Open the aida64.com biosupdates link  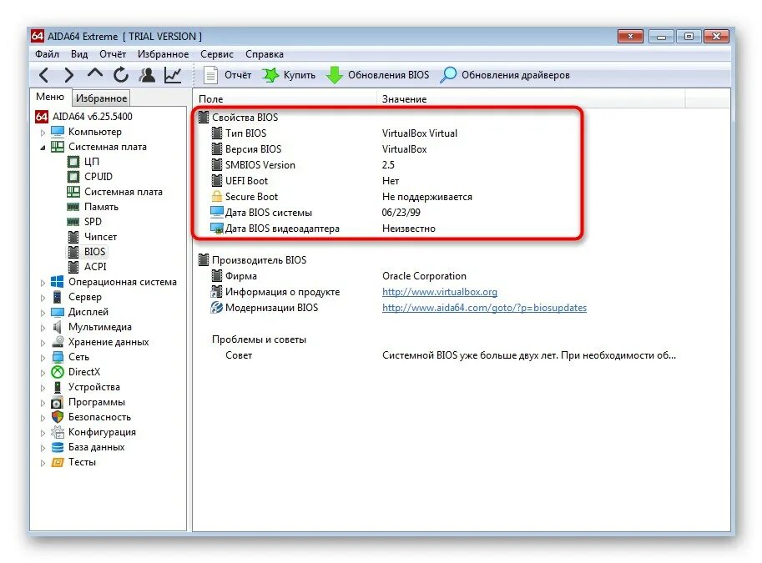pyautogui.click(x=484, y=308)
